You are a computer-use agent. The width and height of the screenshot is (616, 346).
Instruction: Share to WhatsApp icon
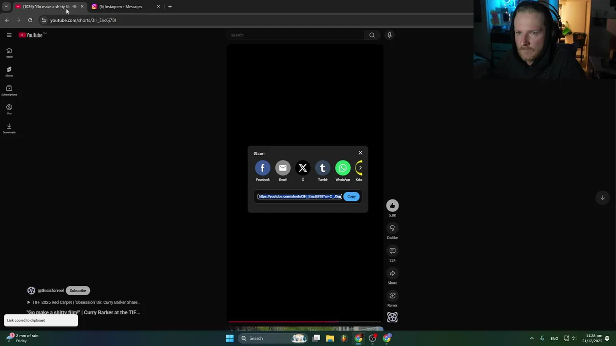(x=343, y=168)
